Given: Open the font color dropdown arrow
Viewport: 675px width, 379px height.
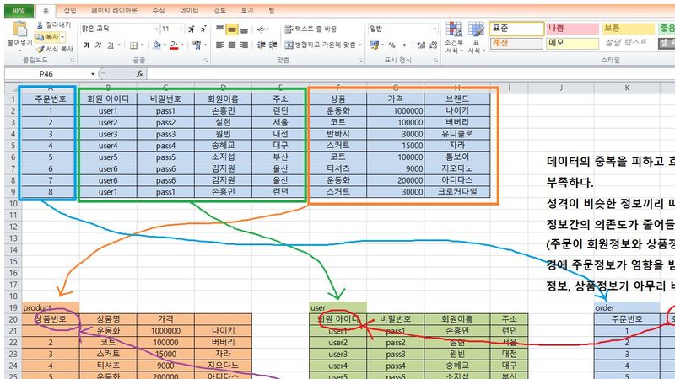Looking at the screenshot, I should 182,45.
